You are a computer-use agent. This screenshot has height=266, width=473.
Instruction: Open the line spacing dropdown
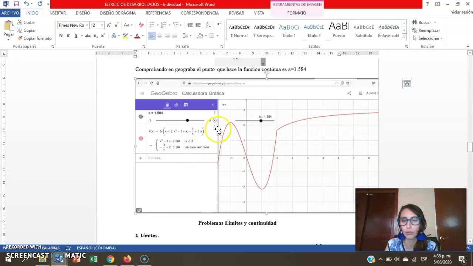click(x=190, y=36)
